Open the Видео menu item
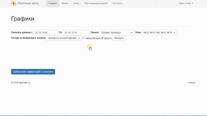The width and height of the screenshot is (207, 116). (65, 3)
